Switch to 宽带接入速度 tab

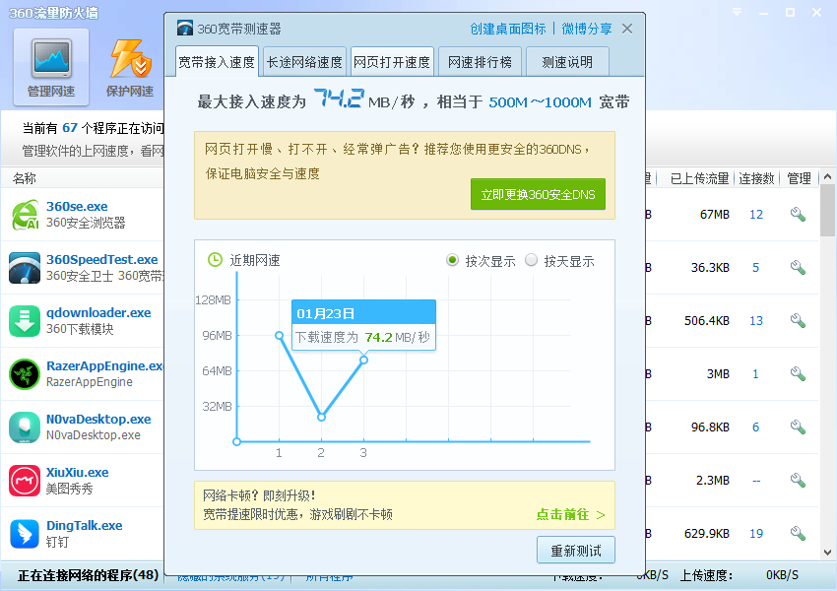(217, 62)
